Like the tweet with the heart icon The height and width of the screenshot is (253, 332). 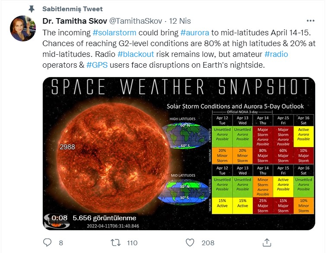tap(190, 243)
